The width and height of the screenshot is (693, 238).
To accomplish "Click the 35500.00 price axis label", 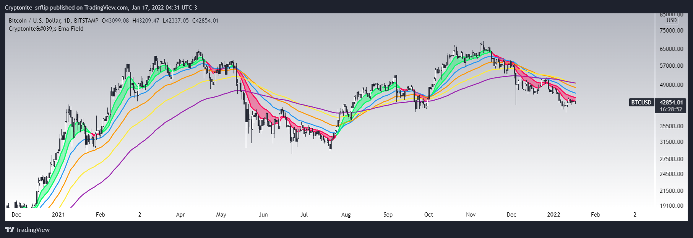I will click(x=672, y=126).
